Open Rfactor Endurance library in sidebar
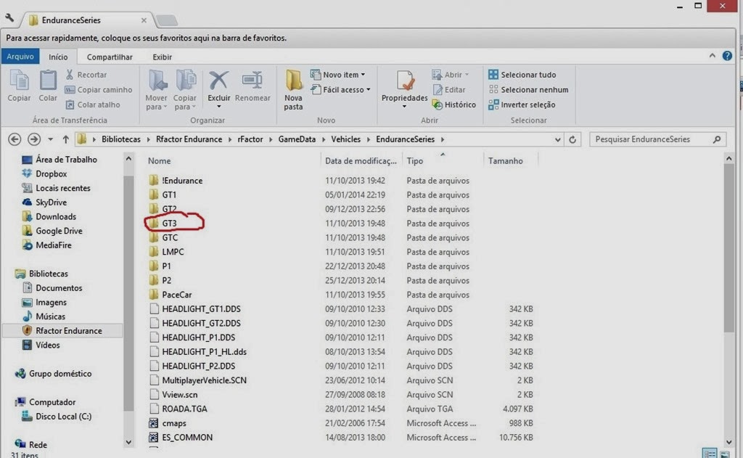Viewport: 743px width, 458px height. (62, 330)
